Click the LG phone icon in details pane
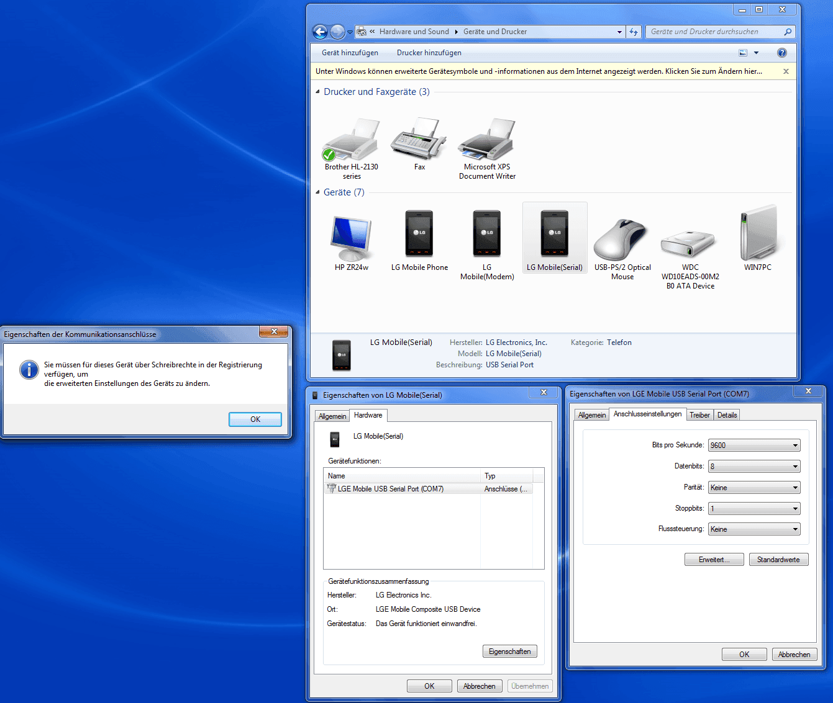The width and height of the screenshot is (833, 703). pos(342,356)
